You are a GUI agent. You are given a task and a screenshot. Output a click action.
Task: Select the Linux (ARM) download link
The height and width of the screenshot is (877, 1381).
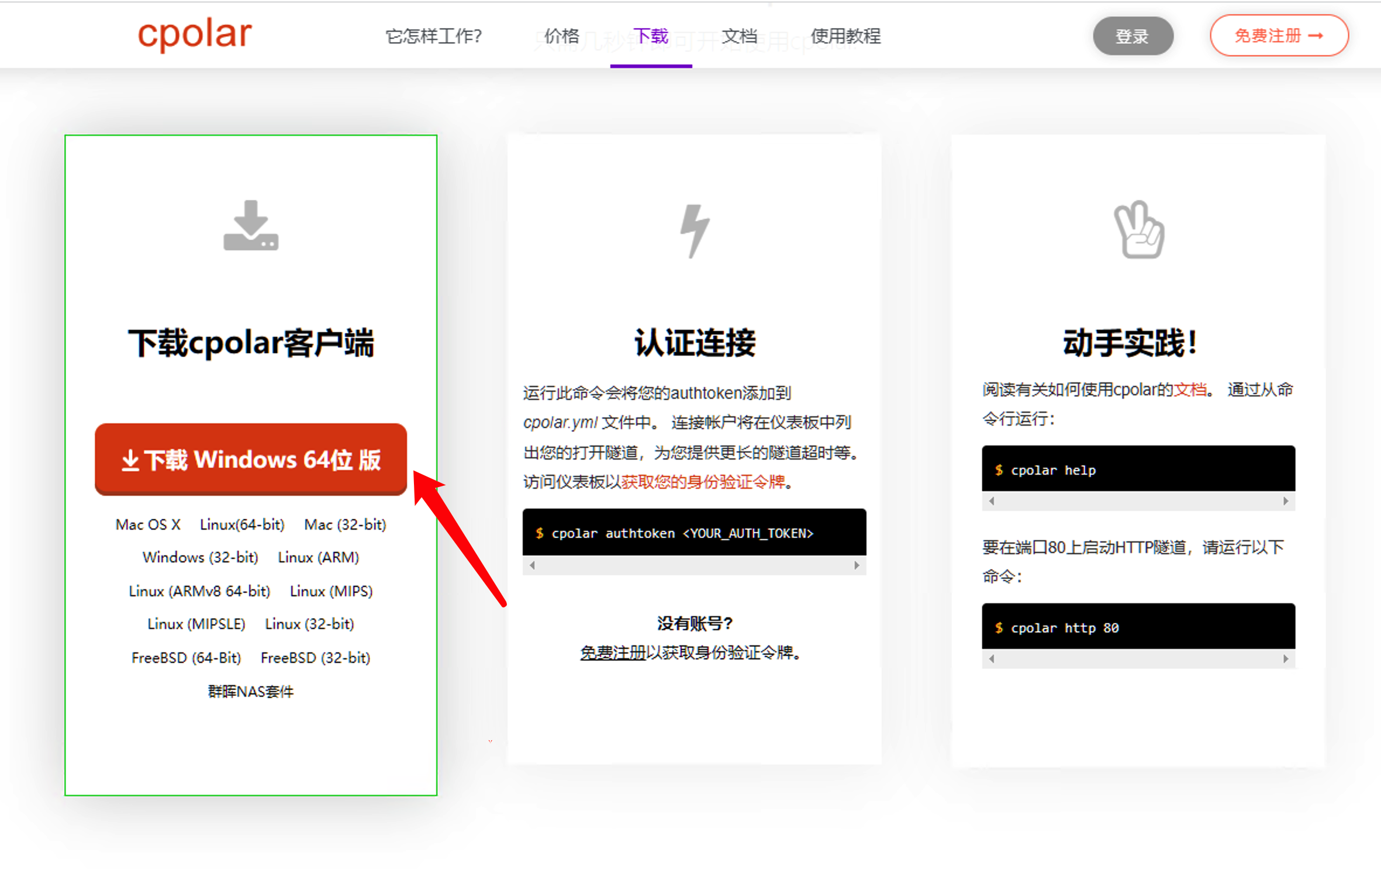tap(318, 557)
